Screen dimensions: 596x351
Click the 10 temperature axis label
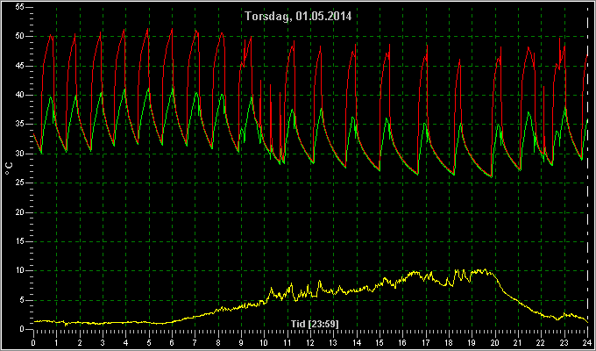(x=20, y=270)
